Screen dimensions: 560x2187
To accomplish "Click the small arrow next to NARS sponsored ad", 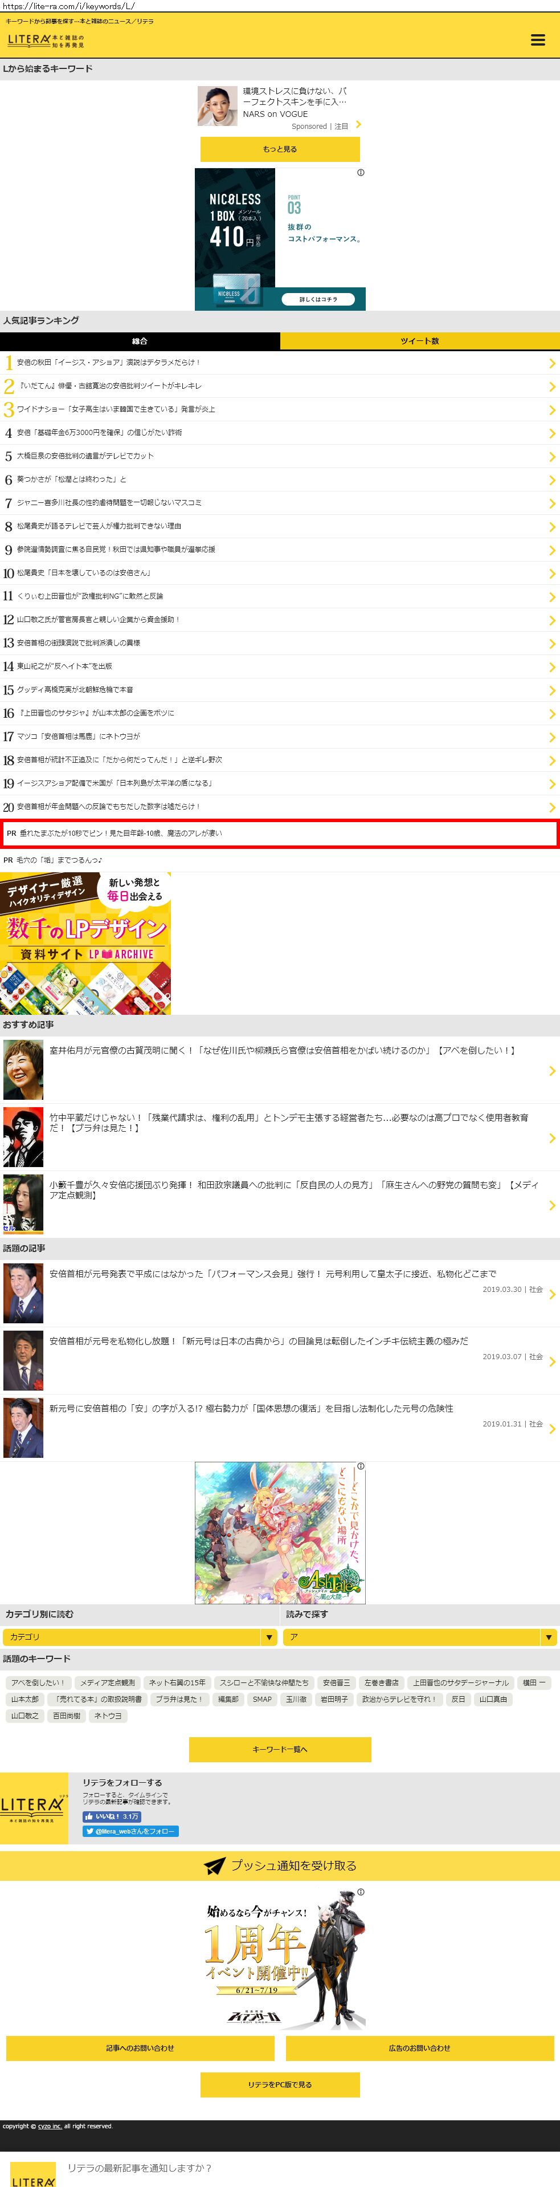I will click(358, 125).
